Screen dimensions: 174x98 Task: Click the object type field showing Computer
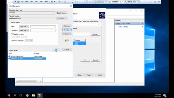(32, 13)
